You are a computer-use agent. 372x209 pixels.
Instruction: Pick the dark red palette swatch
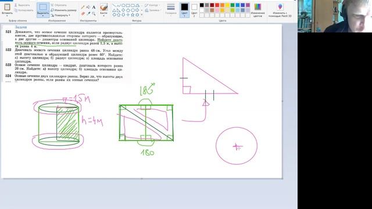pyautogui.click(x=212, y=5)
